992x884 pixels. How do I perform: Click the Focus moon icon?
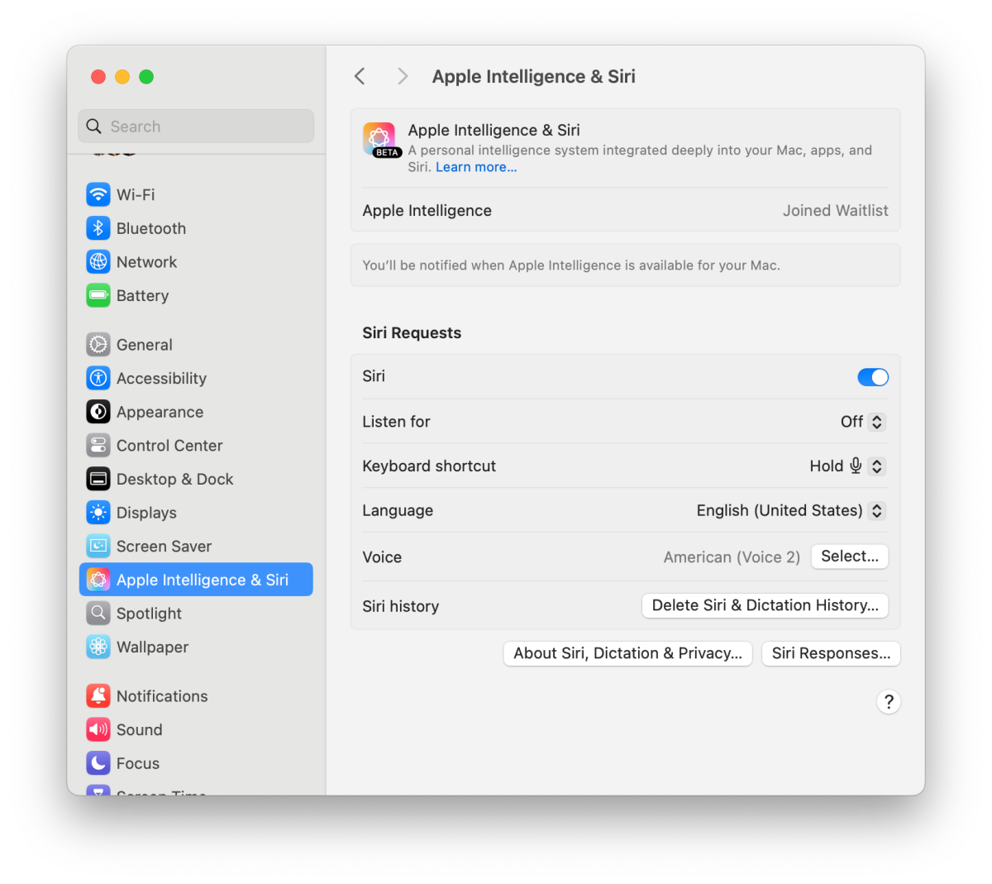pyautogui.click(x=98, y=763)
